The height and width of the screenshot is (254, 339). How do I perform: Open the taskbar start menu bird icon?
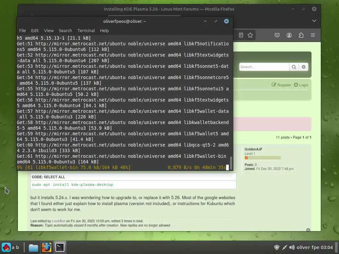[x=6, y=247]
